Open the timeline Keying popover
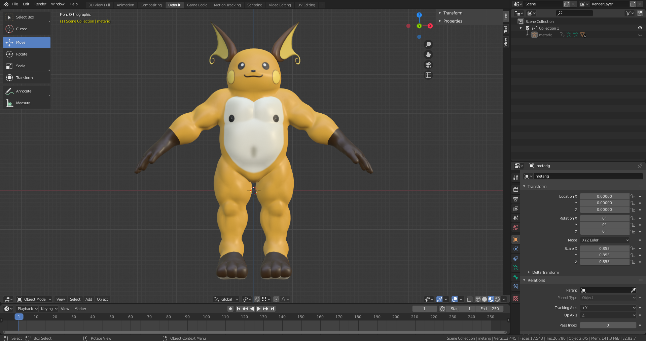The width and height of the screenshot is (646, 341). pos(49,309)
